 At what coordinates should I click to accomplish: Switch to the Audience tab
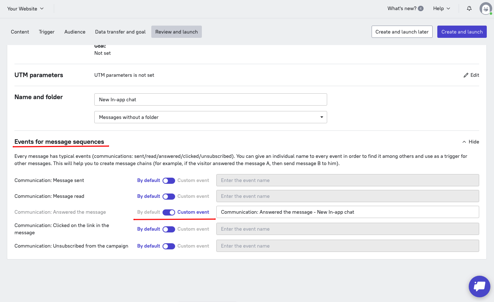[75, 32]
